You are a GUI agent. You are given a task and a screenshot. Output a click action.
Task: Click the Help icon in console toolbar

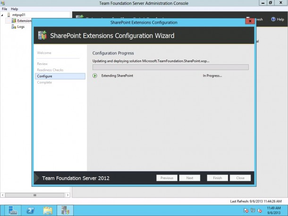point(273,19)
